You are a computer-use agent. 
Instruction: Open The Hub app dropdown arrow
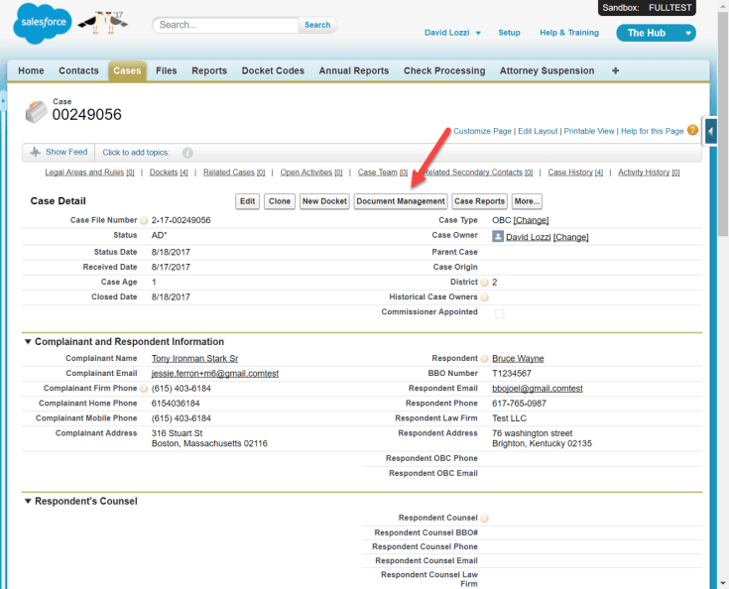pos(688,33)
